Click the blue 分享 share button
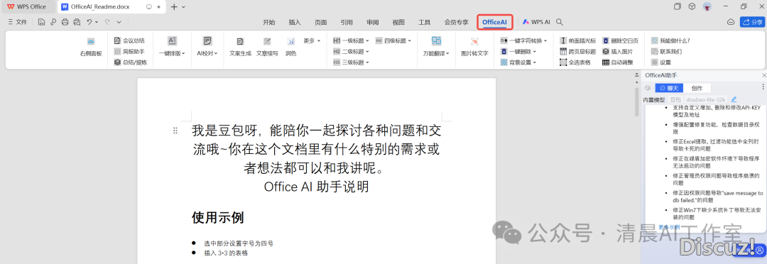The height and width of the screenshot is (264, 767). coord(752,22)
